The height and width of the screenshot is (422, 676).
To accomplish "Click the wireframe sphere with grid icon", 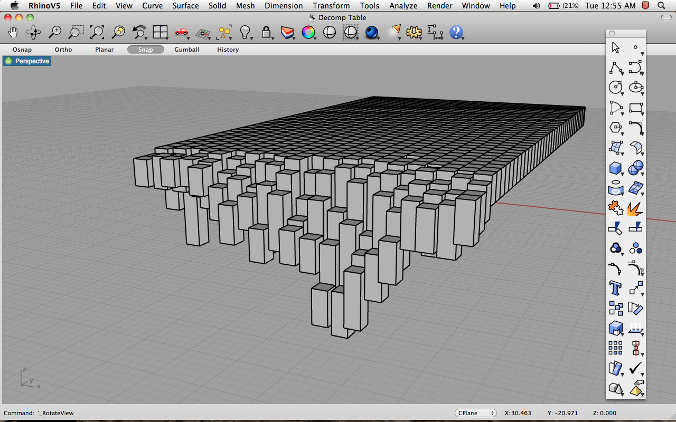I will tap(351, 32).
